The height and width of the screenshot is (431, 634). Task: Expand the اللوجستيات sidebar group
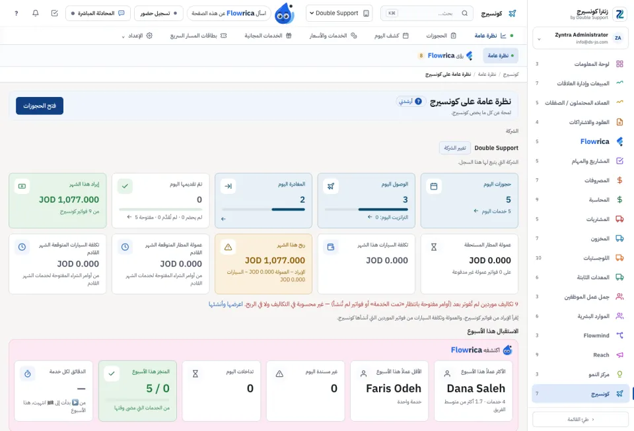(581, 257)
